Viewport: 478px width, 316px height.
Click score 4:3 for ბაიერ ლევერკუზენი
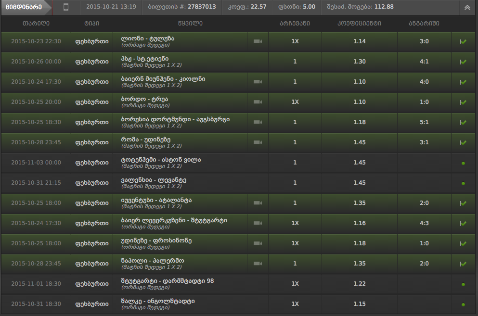point(424,223)
